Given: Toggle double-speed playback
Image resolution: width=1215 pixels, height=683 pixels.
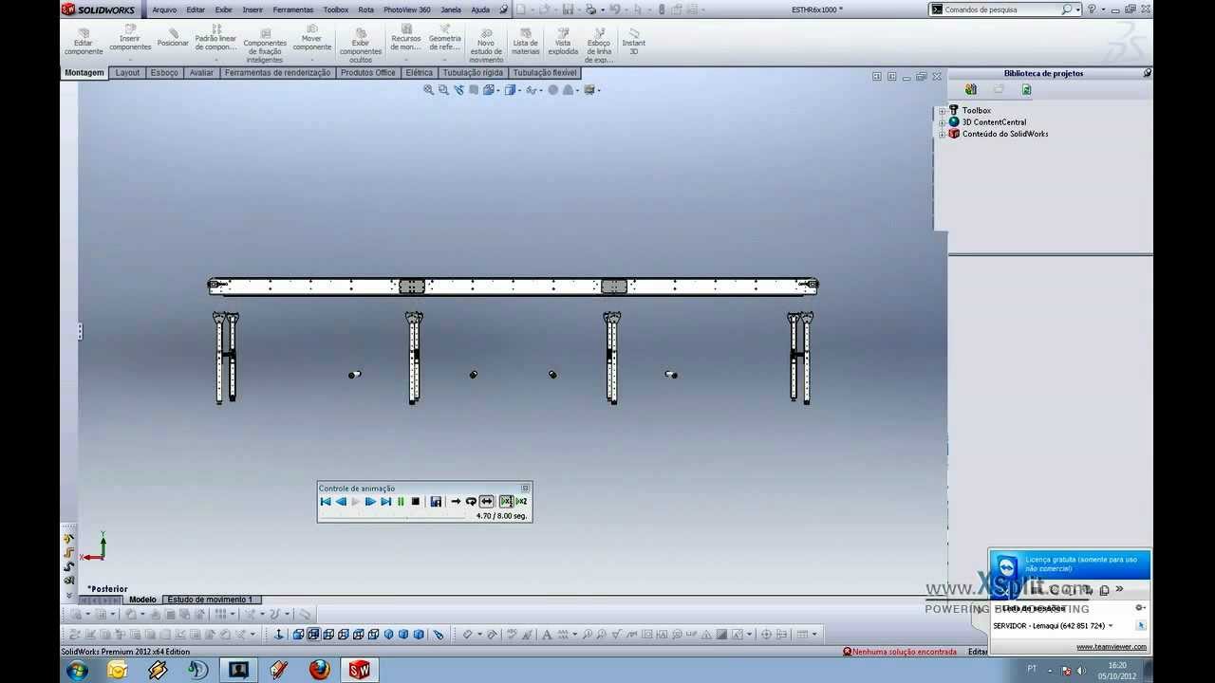Looking at the screenshot, I should (521, 502).
